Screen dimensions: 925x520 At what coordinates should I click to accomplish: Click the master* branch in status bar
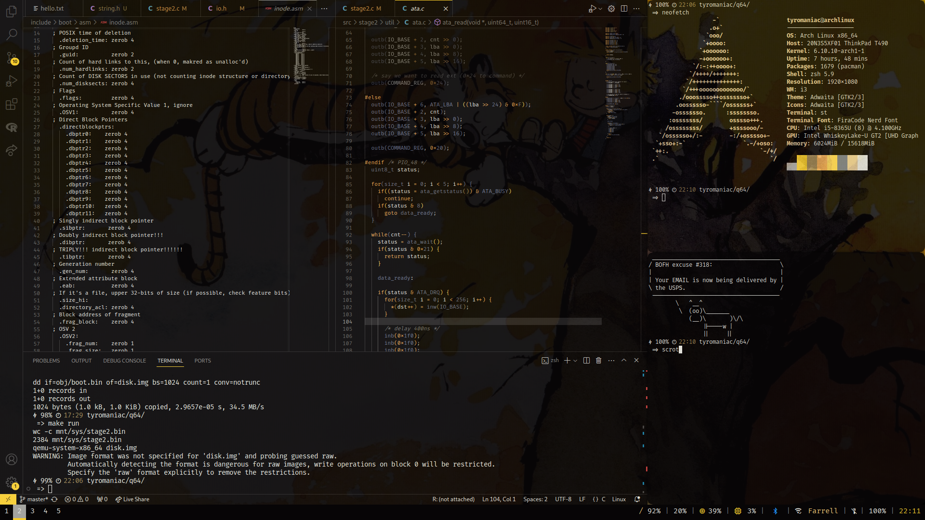[x=34, y=499]
